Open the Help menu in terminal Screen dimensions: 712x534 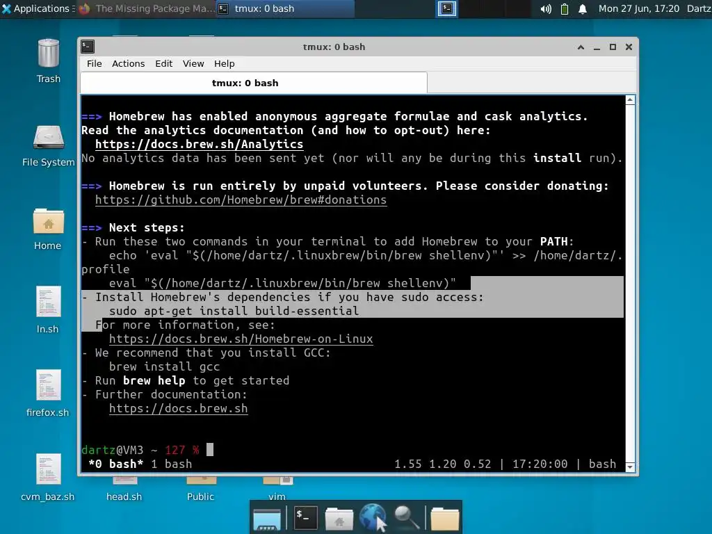click(225, 63)
